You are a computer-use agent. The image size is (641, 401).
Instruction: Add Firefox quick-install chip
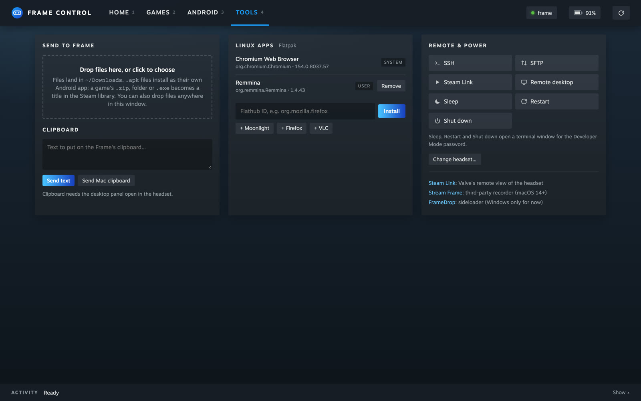click(x=292, y=128)
